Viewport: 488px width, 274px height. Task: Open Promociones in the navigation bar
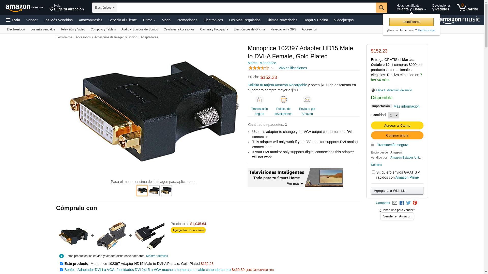coord(187,20)
